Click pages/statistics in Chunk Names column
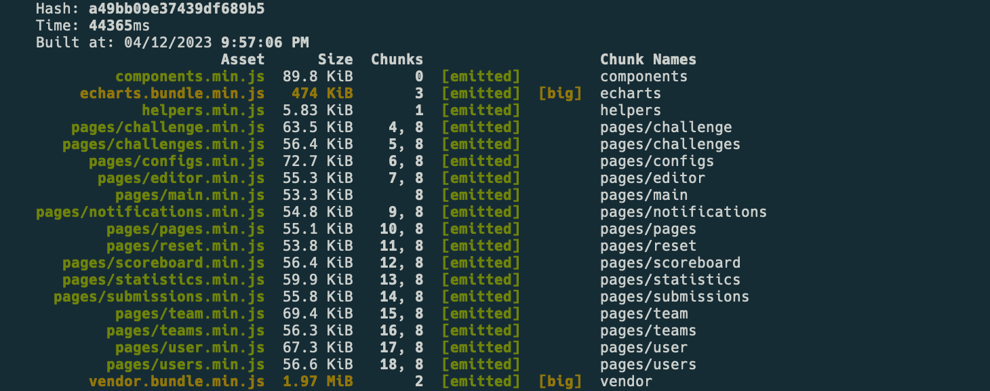This screenshot has height=391, width=990. (670, 280)
